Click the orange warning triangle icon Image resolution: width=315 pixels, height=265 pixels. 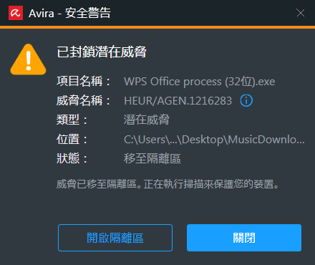click(x=28, y=59)
